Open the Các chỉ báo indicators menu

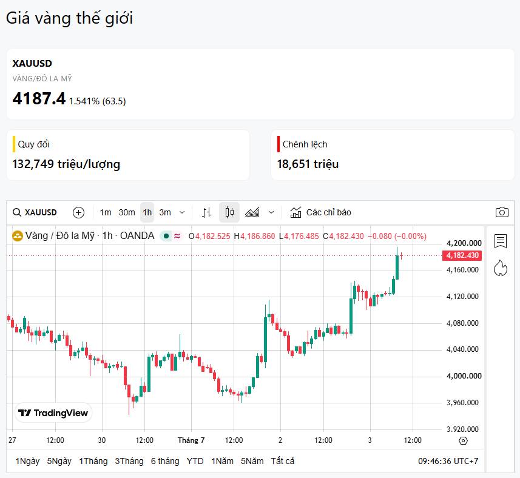coord(321,212)
